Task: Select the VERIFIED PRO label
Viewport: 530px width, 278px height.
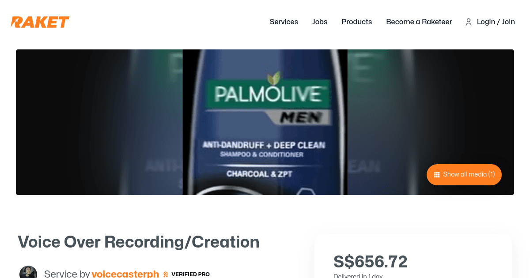Action: tap(190, 274)
